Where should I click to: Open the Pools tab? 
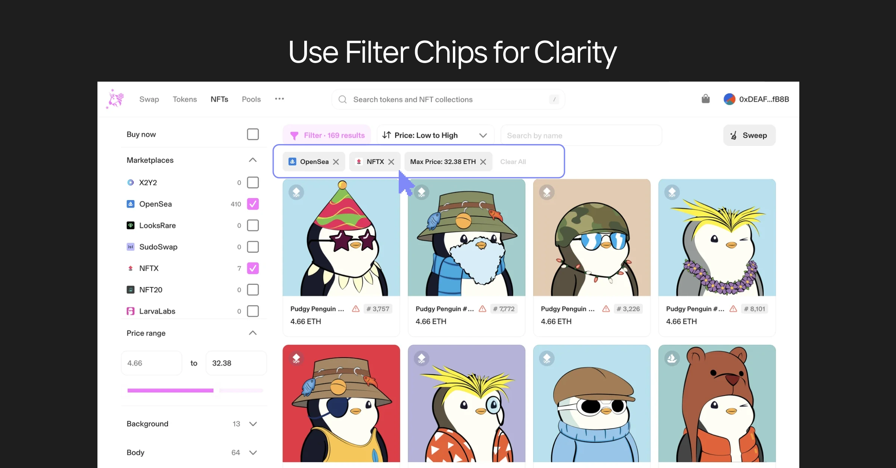pos(251,99)
